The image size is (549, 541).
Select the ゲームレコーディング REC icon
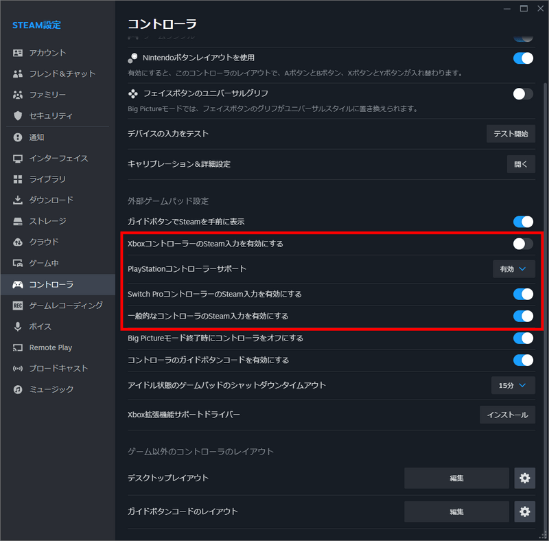tap(16, 305)
